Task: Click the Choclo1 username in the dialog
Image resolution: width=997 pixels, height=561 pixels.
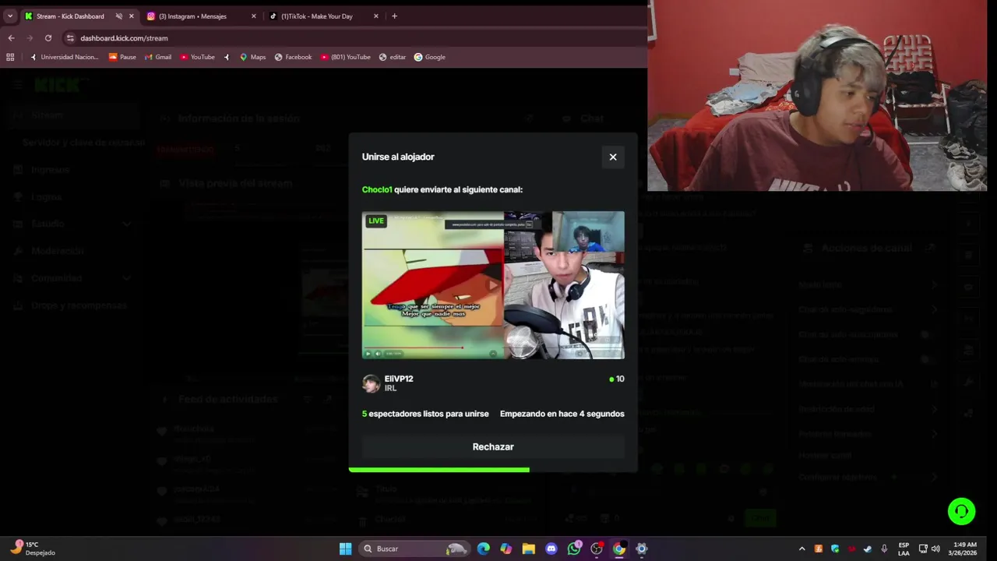Action: pos(377,189)
